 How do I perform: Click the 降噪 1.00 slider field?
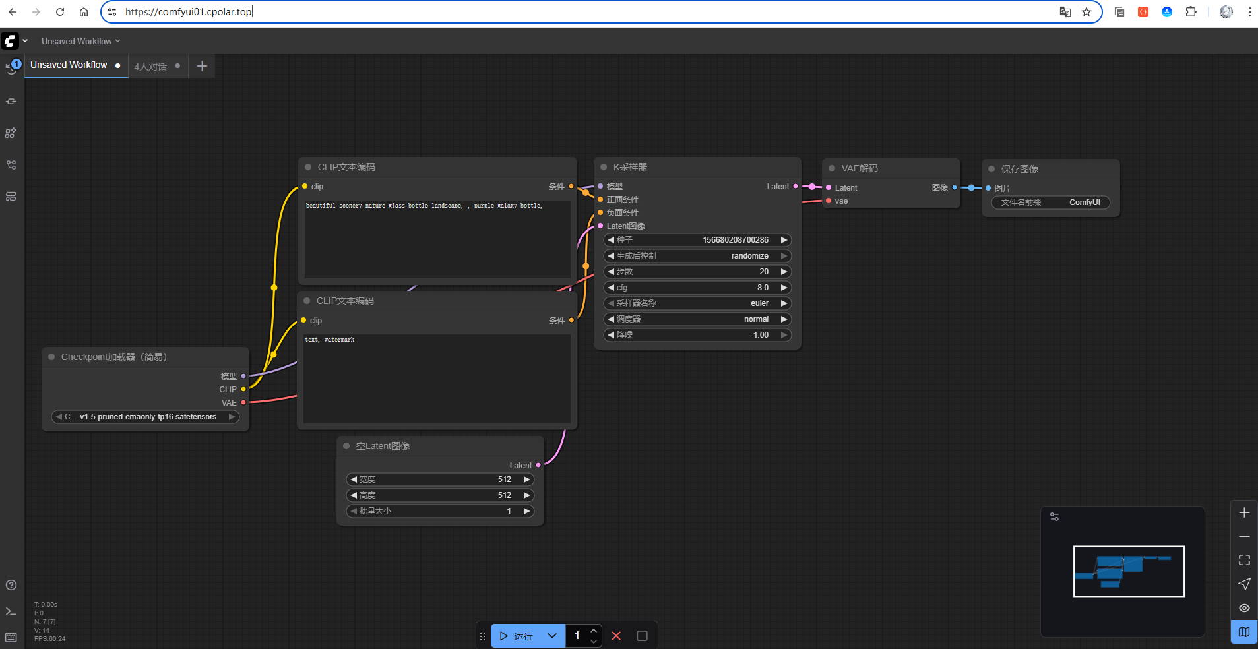[697, 335]
